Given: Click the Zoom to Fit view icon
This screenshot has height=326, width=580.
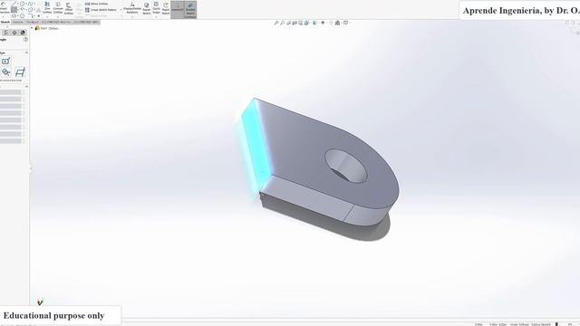Looking at the screenshot, I should pyautogui.click(x=275, y=23).
